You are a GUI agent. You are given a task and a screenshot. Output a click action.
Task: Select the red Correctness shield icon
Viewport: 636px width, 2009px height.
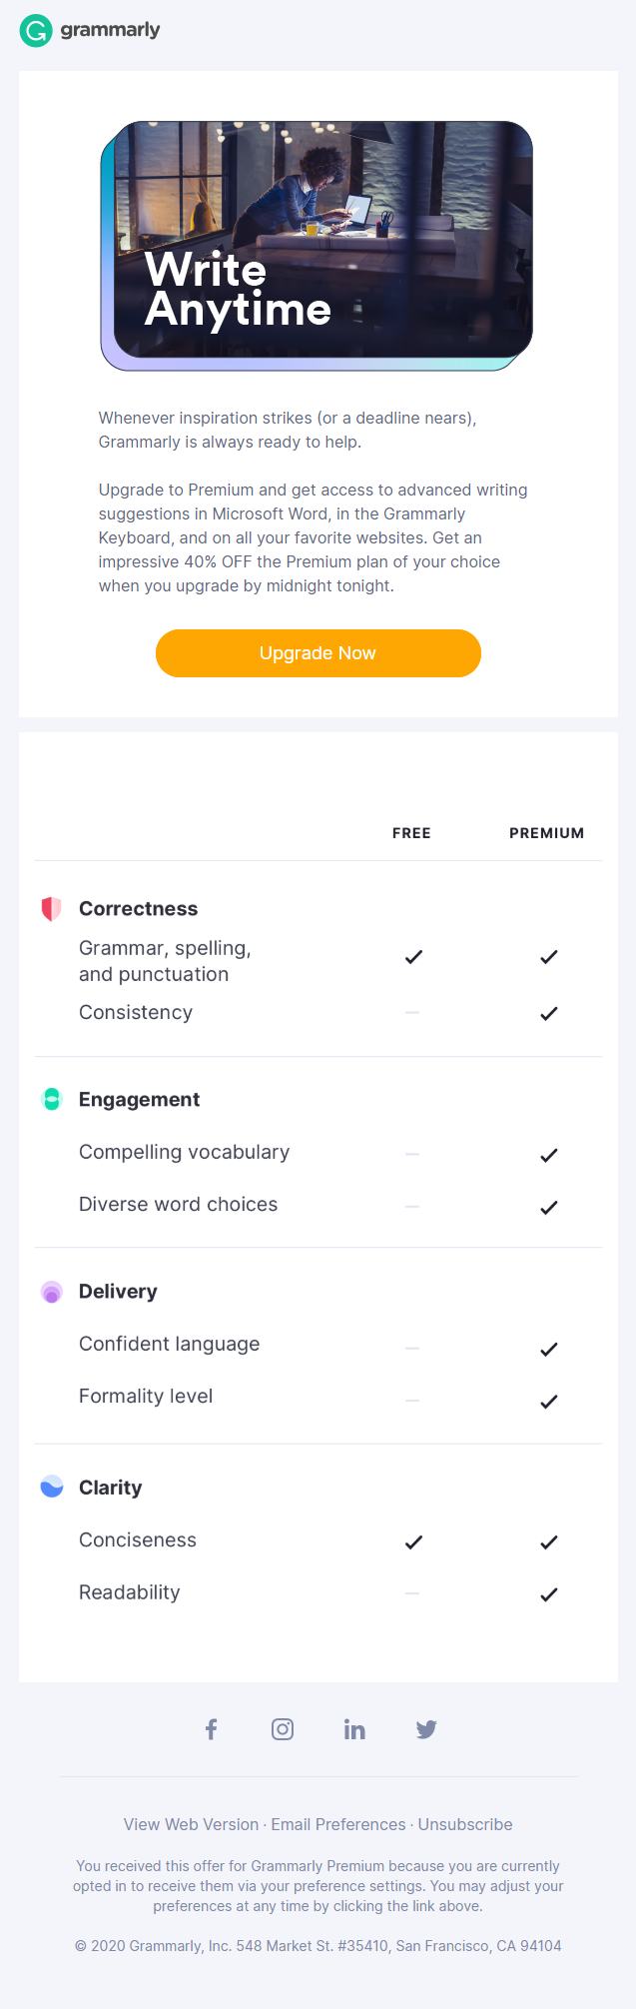click(x=51, y=909)
